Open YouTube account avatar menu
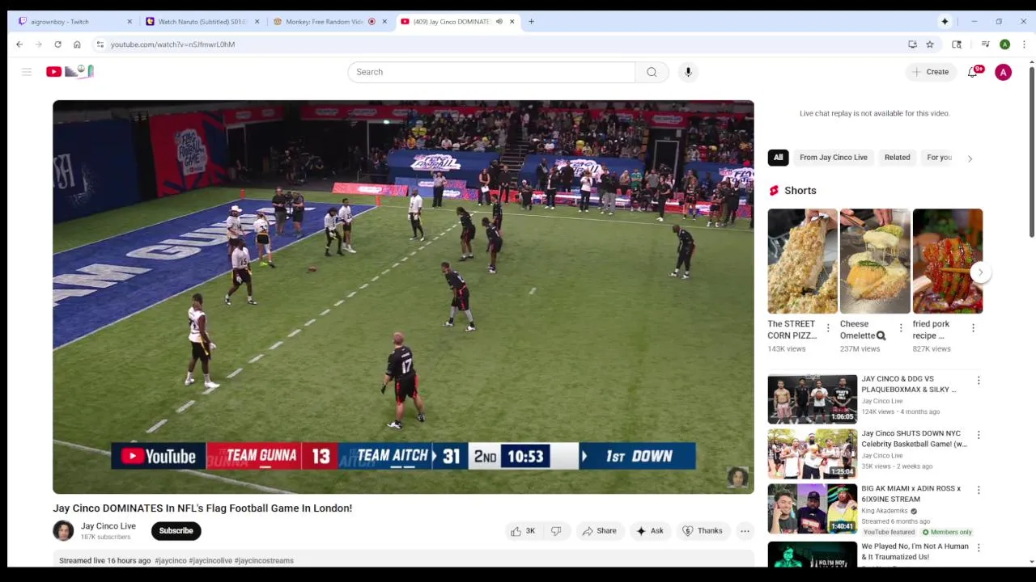The width and height of the screenshot is (1036, 582). [x=1003, y=72]
